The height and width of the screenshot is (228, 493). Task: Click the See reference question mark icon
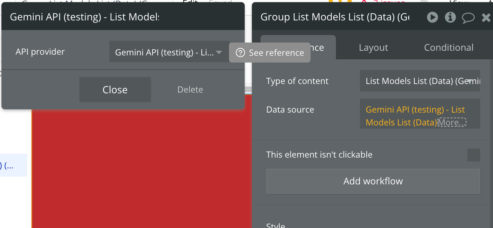pos(240,53)
